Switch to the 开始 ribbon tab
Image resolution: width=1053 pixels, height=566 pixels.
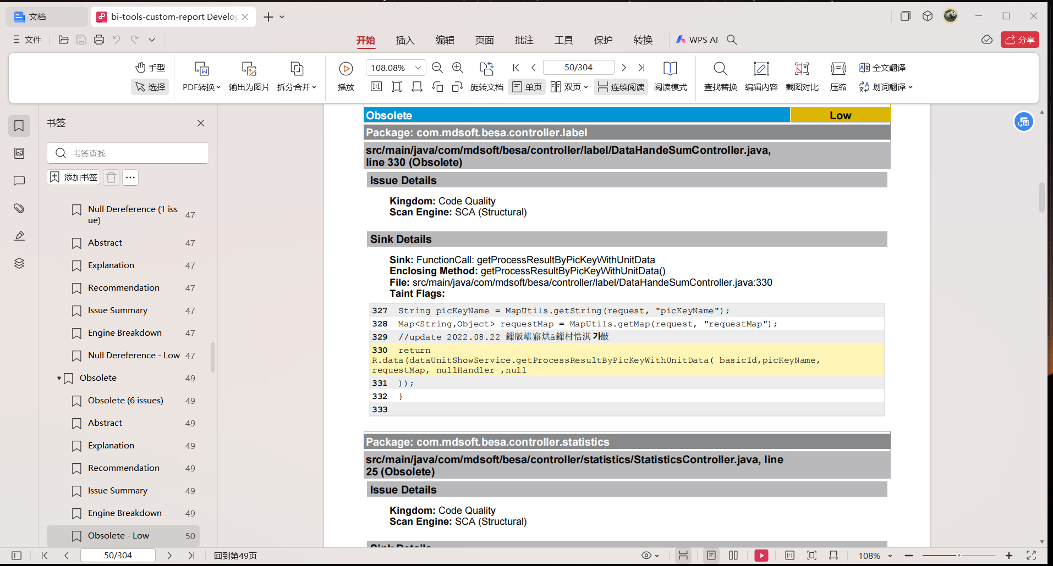tap(365, 40)
